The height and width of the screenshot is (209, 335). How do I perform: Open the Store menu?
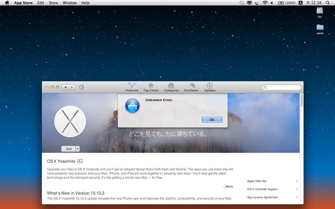(x=53, y=3)
